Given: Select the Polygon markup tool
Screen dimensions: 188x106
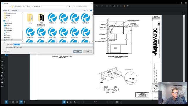Looking at the screenshot, I should [x=2, y=72].
